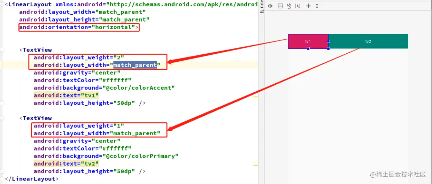Click the selected match_parent value text
The width and height of the screenshot is (432, 184).
pyautogui.click(x=135, y=65)
